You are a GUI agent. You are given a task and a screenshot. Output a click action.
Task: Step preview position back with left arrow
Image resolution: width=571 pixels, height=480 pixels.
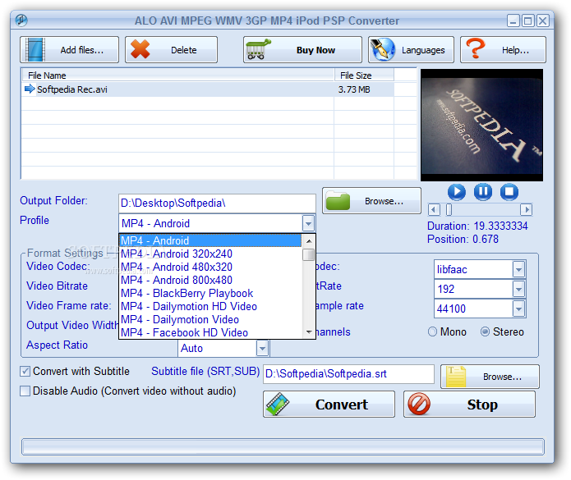click(x=433, y=209)
